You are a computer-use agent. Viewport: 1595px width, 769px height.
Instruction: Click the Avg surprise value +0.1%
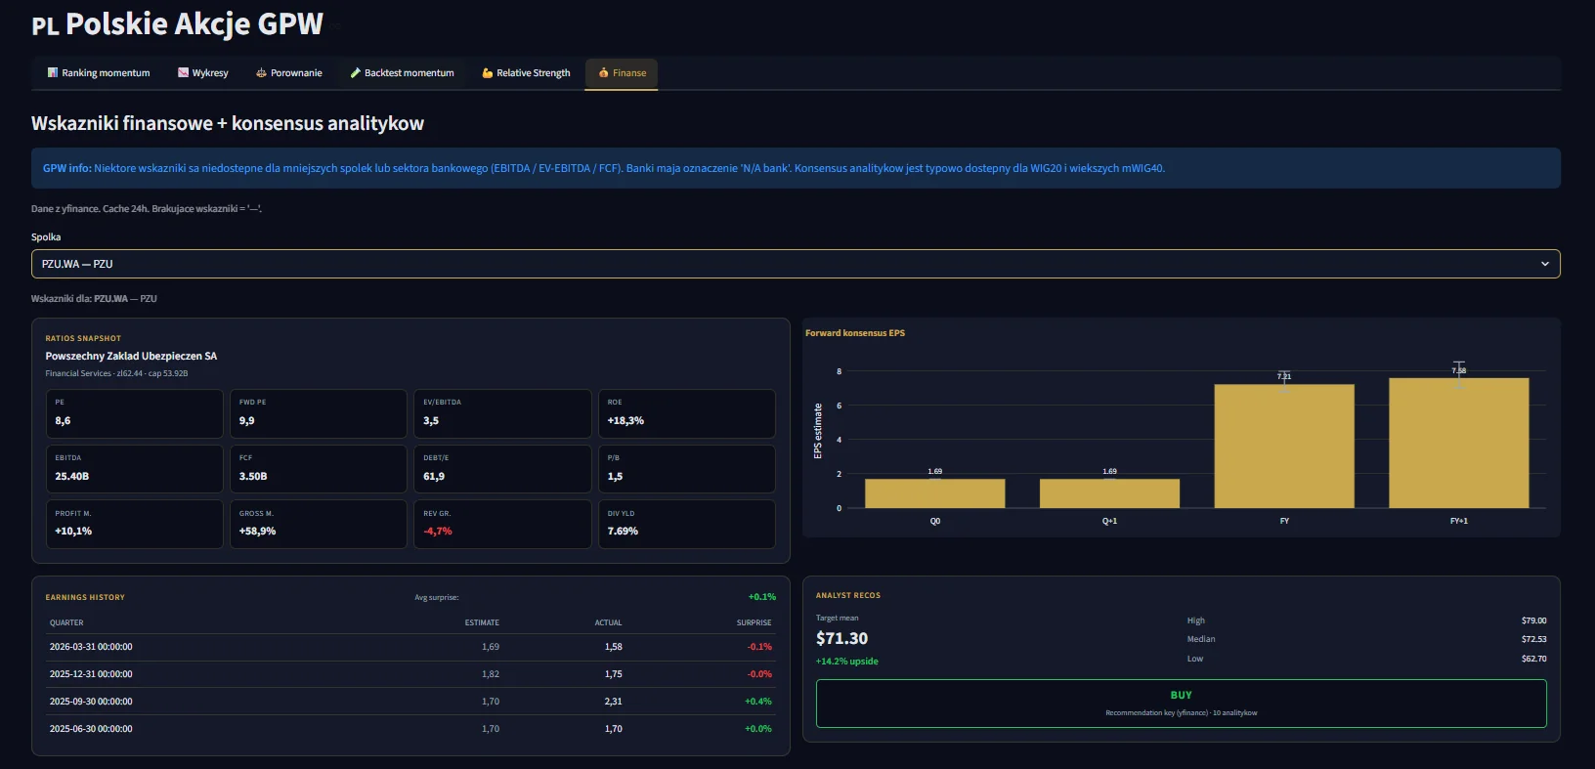click(x=762, y=597)
